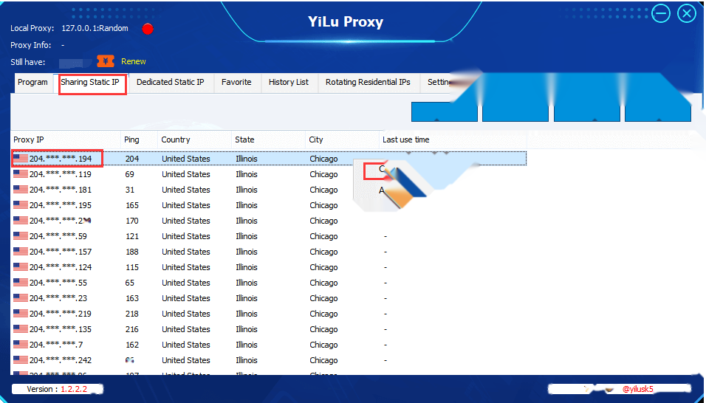
Task: Open the History List tab
Action: pos(289,83)
